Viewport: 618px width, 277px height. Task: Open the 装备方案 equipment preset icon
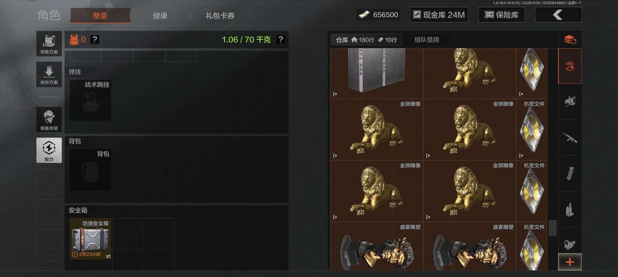[49, 43]
